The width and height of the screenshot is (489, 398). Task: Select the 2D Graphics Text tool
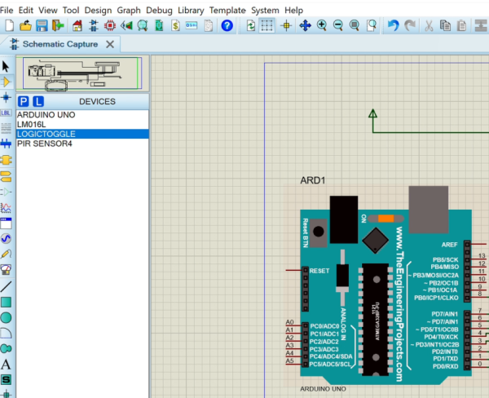point(6,365)
